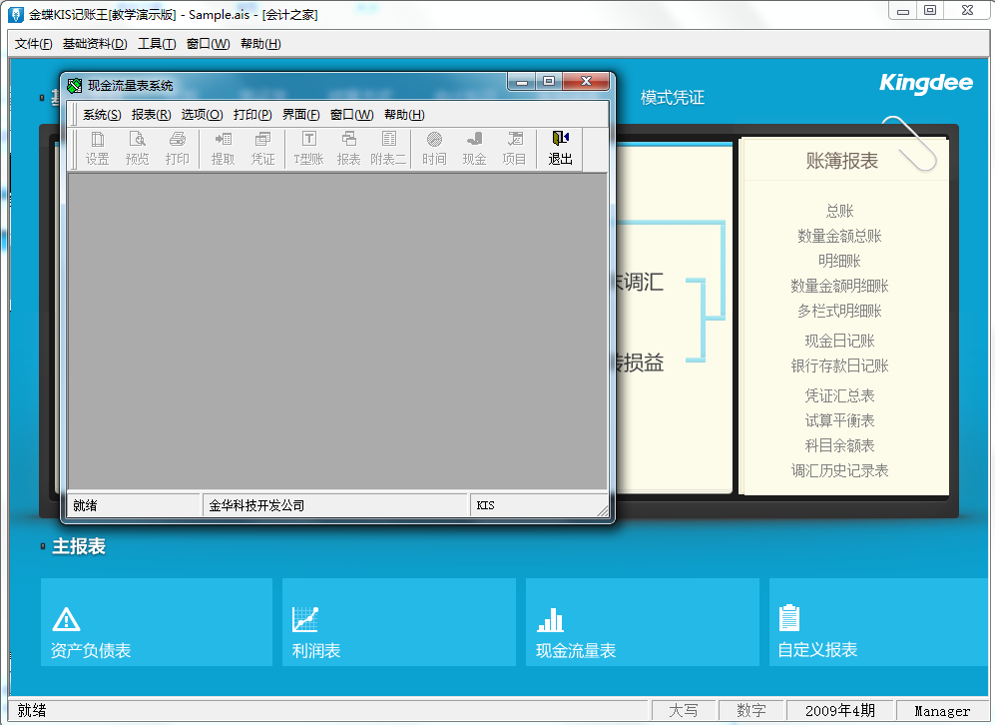Viewport: 995px width, 725px height.
Task: Click the 数字 num lock status indicator
Action: (x=751, y=711)
